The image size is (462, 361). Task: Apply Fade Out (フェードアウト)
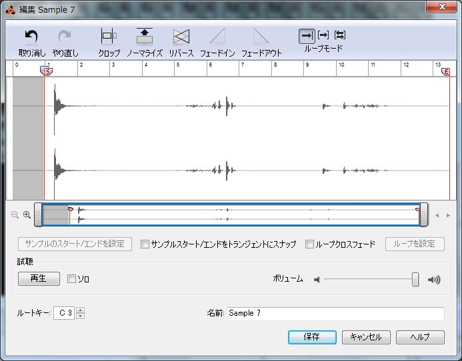pos(261,36)
